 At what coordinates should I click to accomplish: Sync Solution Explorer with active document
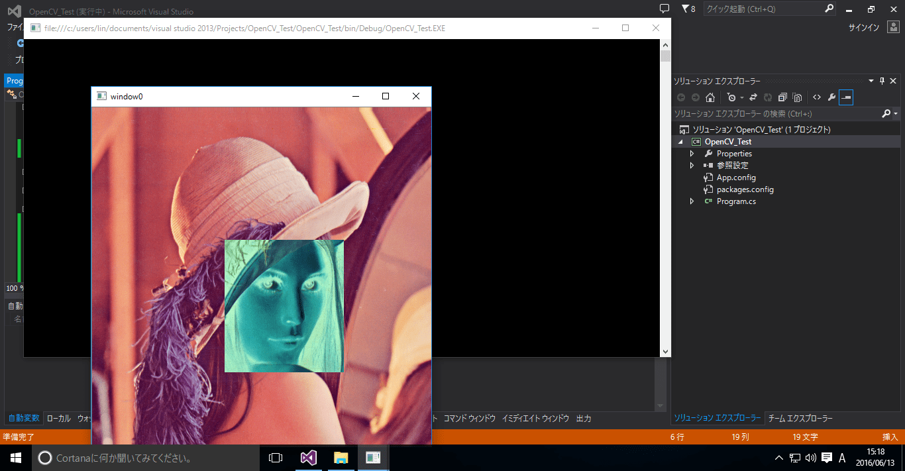point(752,97)
